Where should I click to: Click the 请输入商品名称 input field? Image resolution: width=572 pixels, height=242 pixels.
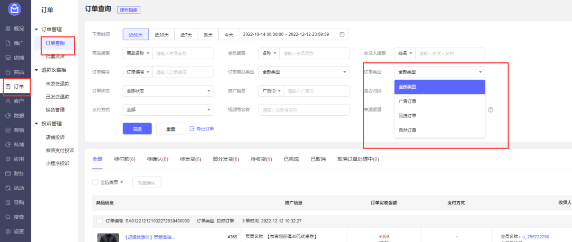pyautogui.click(x=183, y=53)
